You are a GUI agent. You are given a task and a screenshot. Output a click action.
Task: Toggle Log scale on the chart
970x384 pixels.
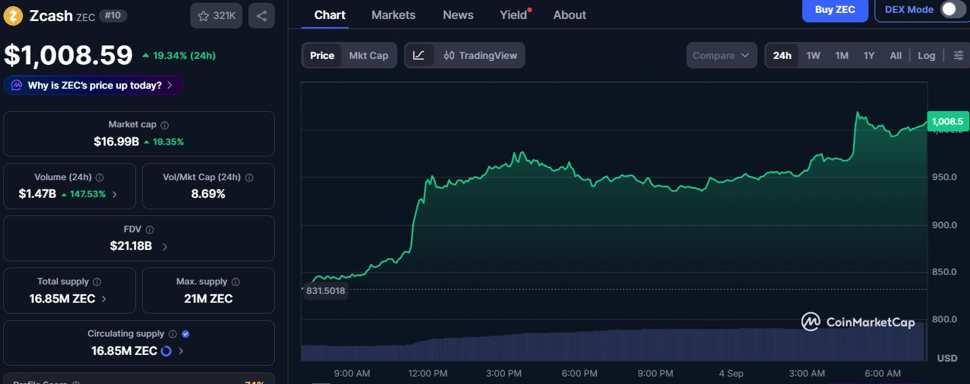pyautogui.click(x=926, y=56)
